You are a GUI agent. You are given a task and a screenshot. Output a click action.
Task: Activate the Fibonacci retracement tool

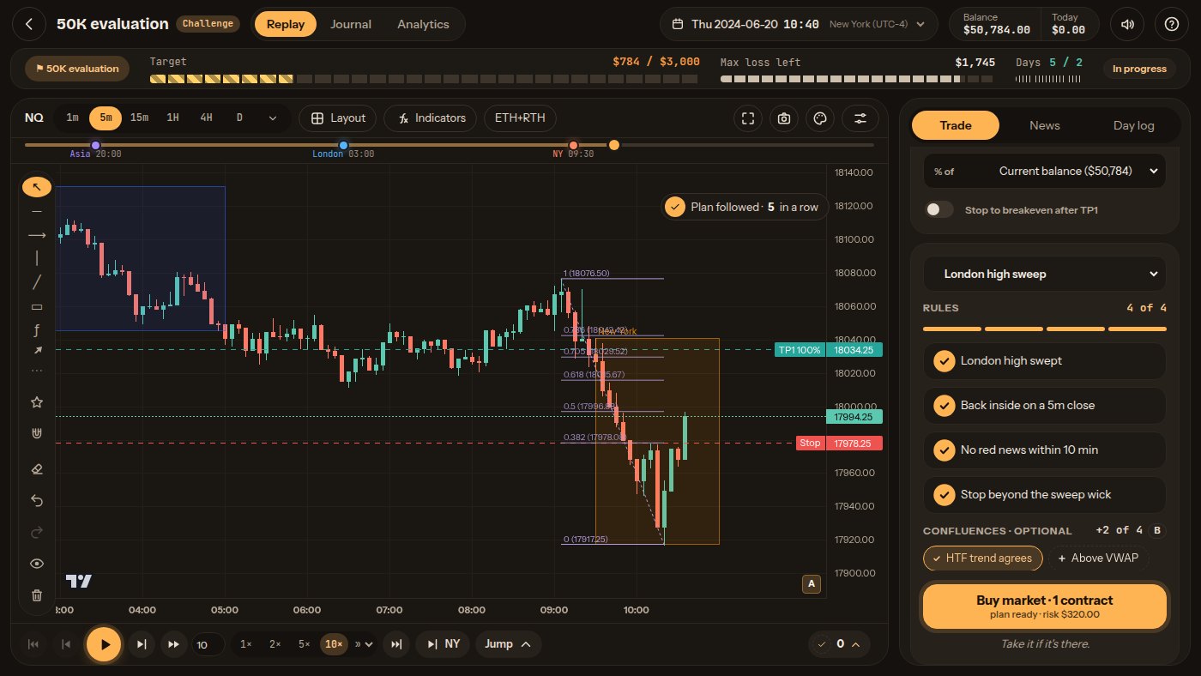click(x=36, y=329)
